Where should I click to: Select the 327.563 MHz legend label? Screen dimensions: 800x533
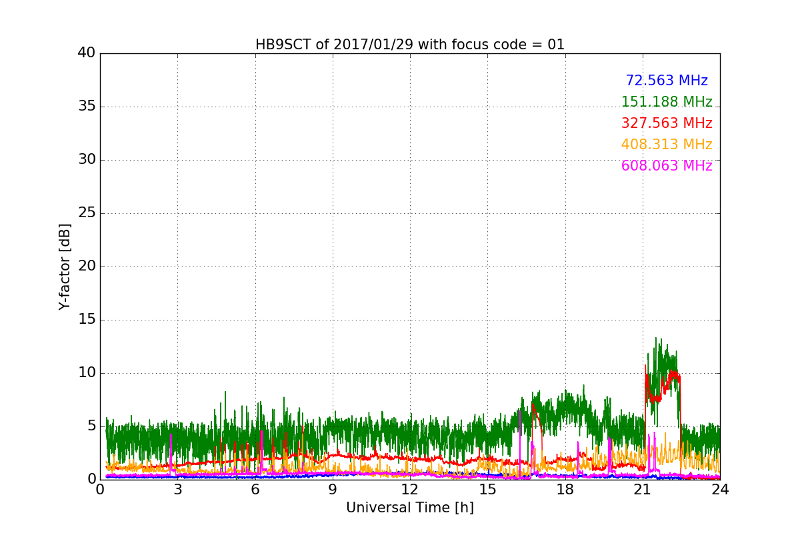667,123
